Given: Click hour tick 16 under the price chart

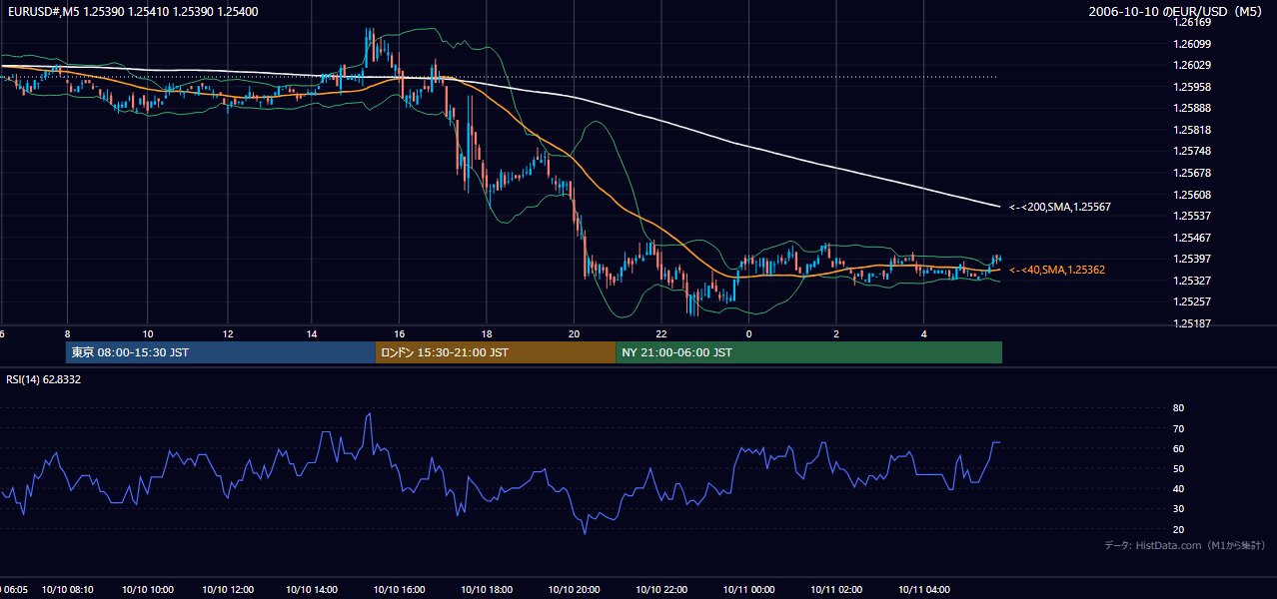Looking at the screenshot, I should [x=399, y=333].
